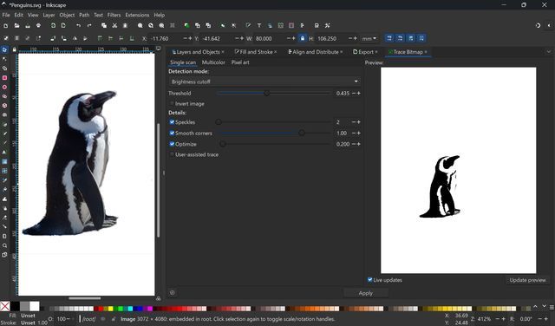Switch to Multicolor trace tab
This screenshot has height=326, width=555.
[x=213, y=62]
